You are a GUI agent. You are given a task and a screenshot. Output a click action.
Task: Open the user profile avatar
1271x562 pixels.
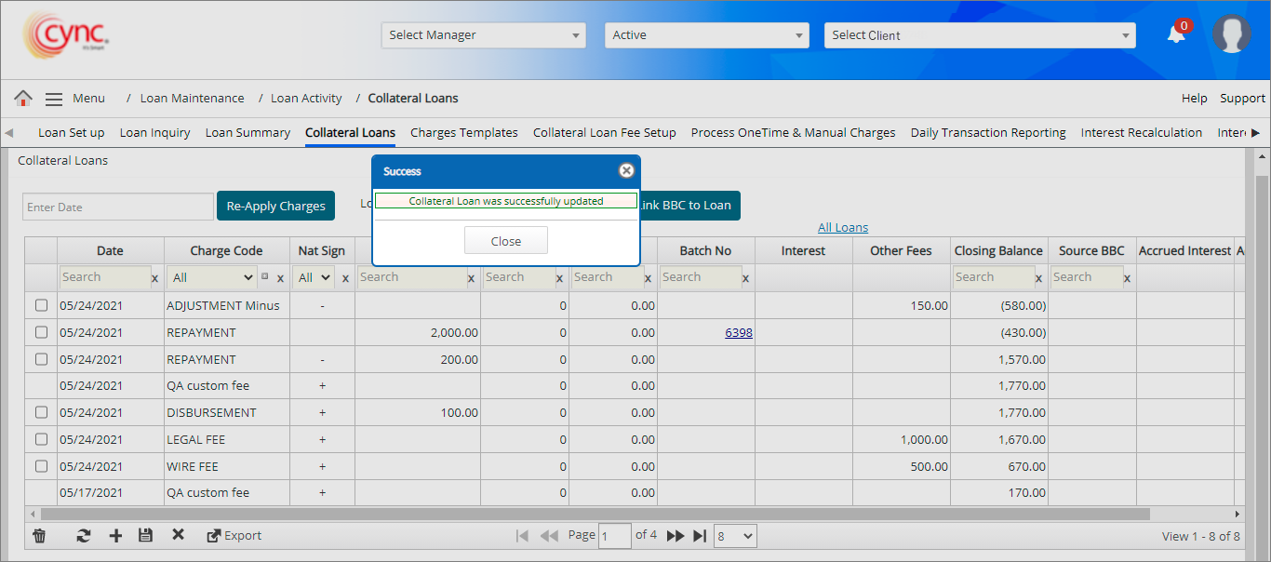pyautogui.click(x=1231, y=34)
